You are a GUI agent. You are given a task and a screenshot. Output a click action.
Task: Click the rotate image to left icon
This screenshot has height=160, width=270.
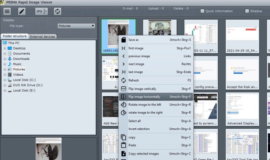click(x=123, y=105)
